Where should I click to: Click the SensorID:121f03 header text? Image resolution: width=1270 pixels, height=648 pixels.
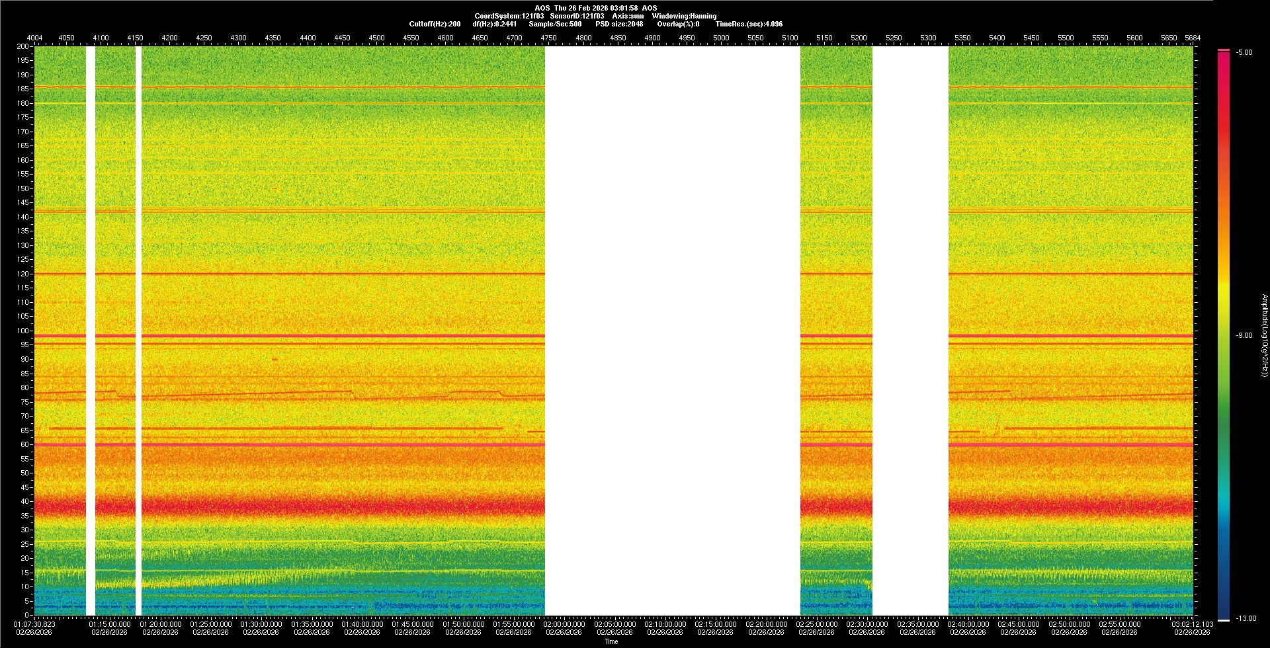[577, 16]
